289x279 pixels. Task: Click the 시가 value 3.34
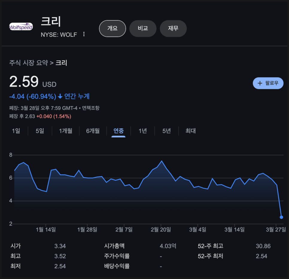click(x=60, y=246)
